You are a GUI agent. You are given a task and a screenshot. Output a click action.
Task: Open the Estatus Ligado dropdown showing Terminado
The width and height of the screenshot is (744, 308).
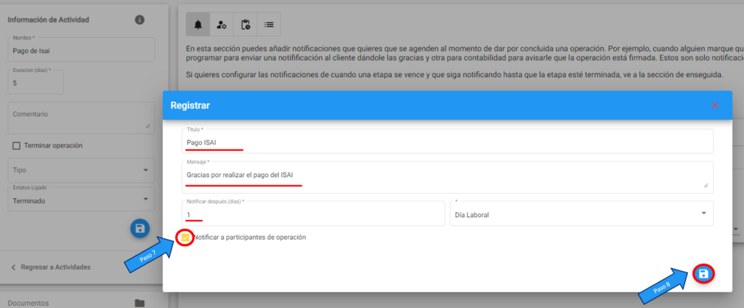[x=81, y=199]
